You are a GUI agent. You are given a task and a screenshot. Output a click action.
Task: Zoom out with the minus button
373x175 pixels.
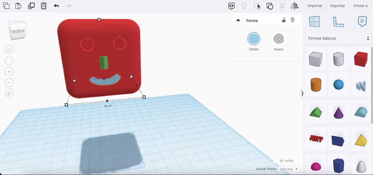(x=9, y=83)
